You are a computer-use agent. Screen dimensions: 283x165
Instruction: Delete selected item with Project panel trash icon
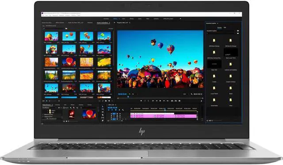[112, 101]
